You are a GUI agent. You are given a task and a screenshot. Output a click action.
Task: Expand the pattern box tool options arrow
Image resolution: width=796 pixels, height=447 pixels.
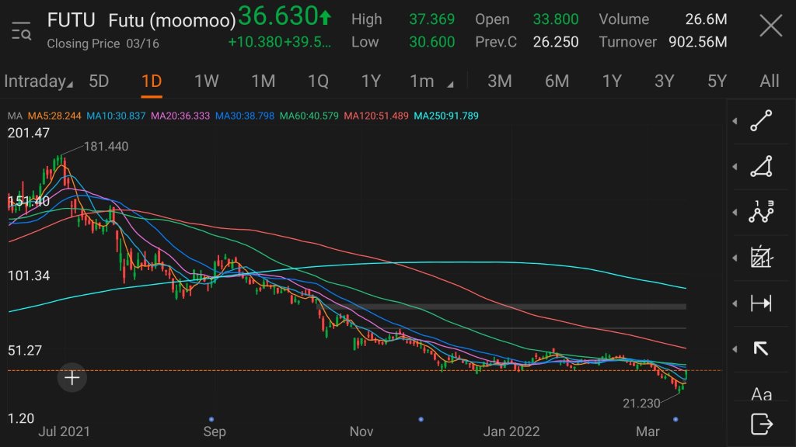click(735, 258)
